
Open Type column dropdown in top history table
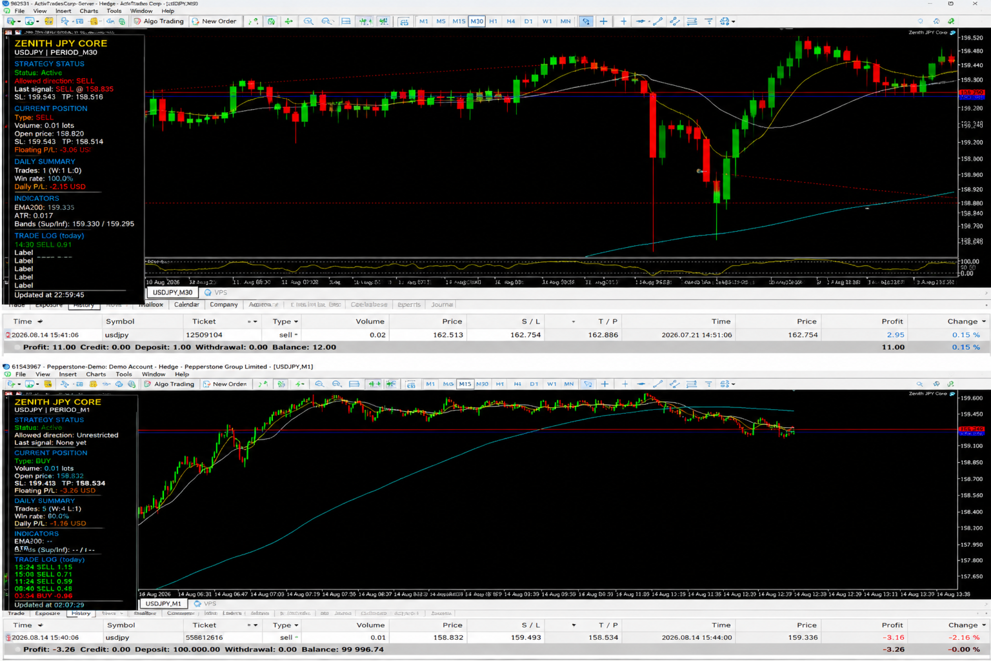click(296, 321)
